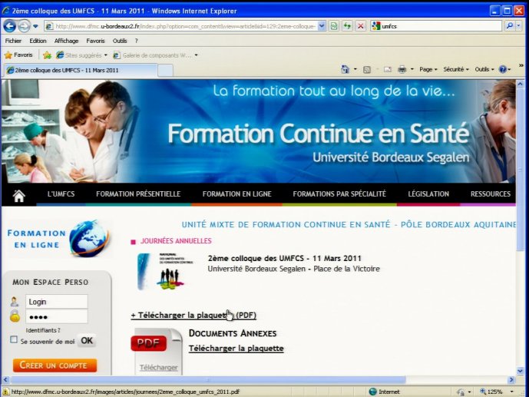
Task: Open the Page command bar menu
Action: click(x=428, y=69)
